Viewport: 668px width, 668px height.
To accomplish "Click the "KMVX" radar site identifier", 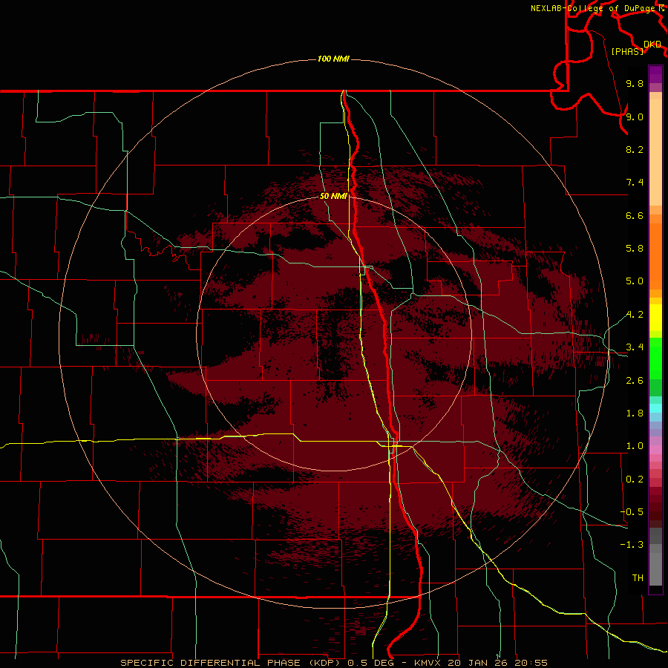I will pyautogui.click(x=427, y=663).
